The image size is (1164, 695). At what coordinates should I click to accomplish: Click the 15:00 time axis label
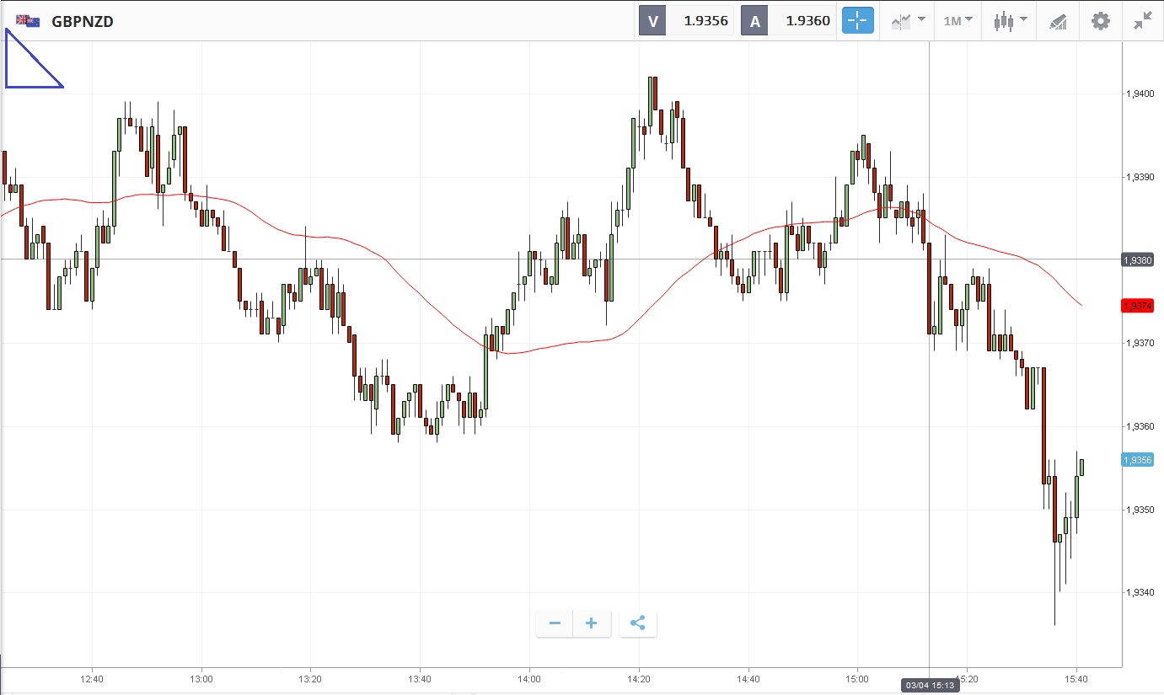pyautogui.click(x=857, y=679)
